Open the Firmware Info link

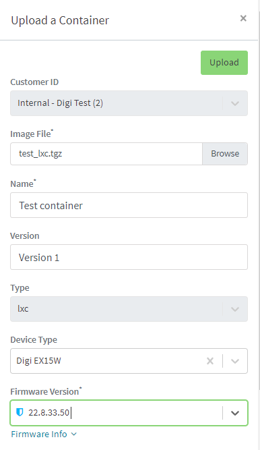coord(39,434)
